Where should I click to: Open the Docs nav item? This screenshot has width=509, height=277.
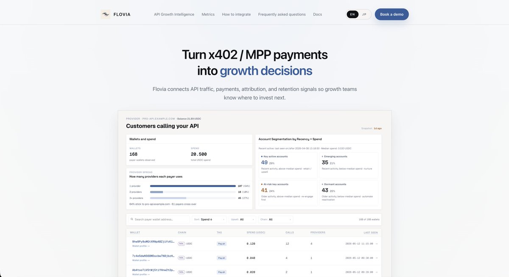tap(318, 14)
